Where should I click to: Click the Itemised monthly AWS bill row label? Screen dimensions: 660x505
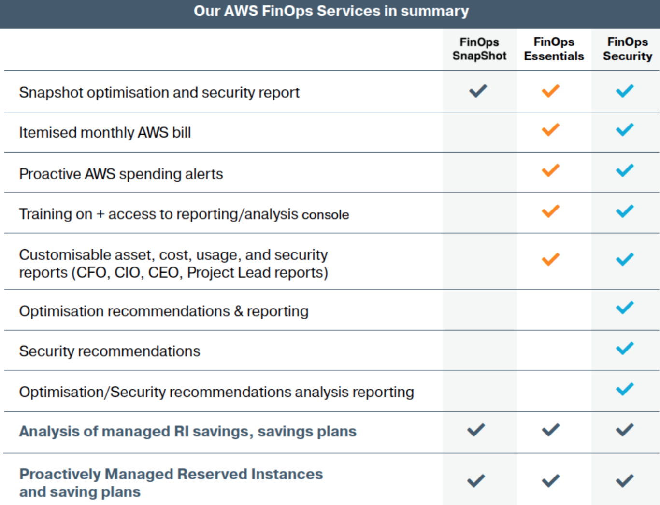tap(105, 132)
